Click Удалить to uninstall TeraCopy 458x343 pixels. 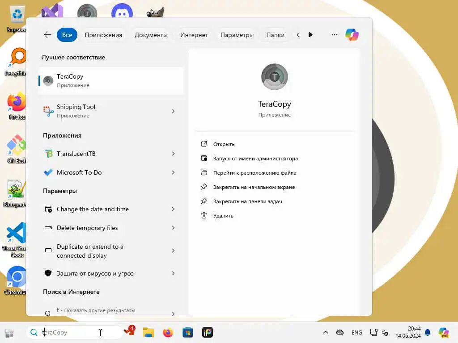click(x=223, y=216)
